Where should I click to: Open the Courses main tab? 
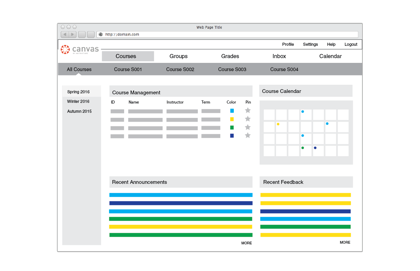pyautogui.click(x=128, y=56)
